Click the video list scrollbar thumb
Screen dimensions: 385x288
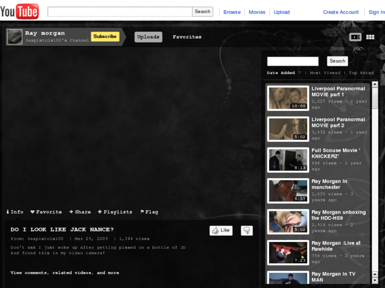(x=375, y=98)
